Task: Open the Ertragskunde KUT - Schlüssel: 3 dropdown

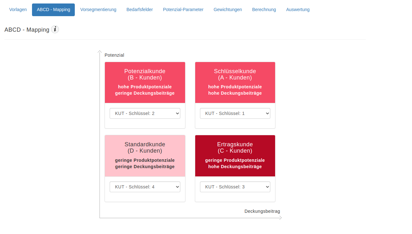Action: tap(235, 187)
